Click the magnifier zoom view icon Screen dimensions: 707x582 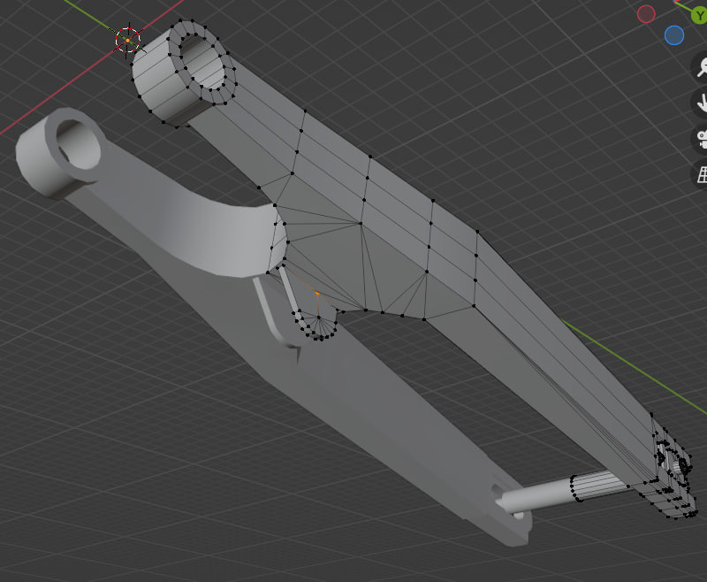point(700,68)
